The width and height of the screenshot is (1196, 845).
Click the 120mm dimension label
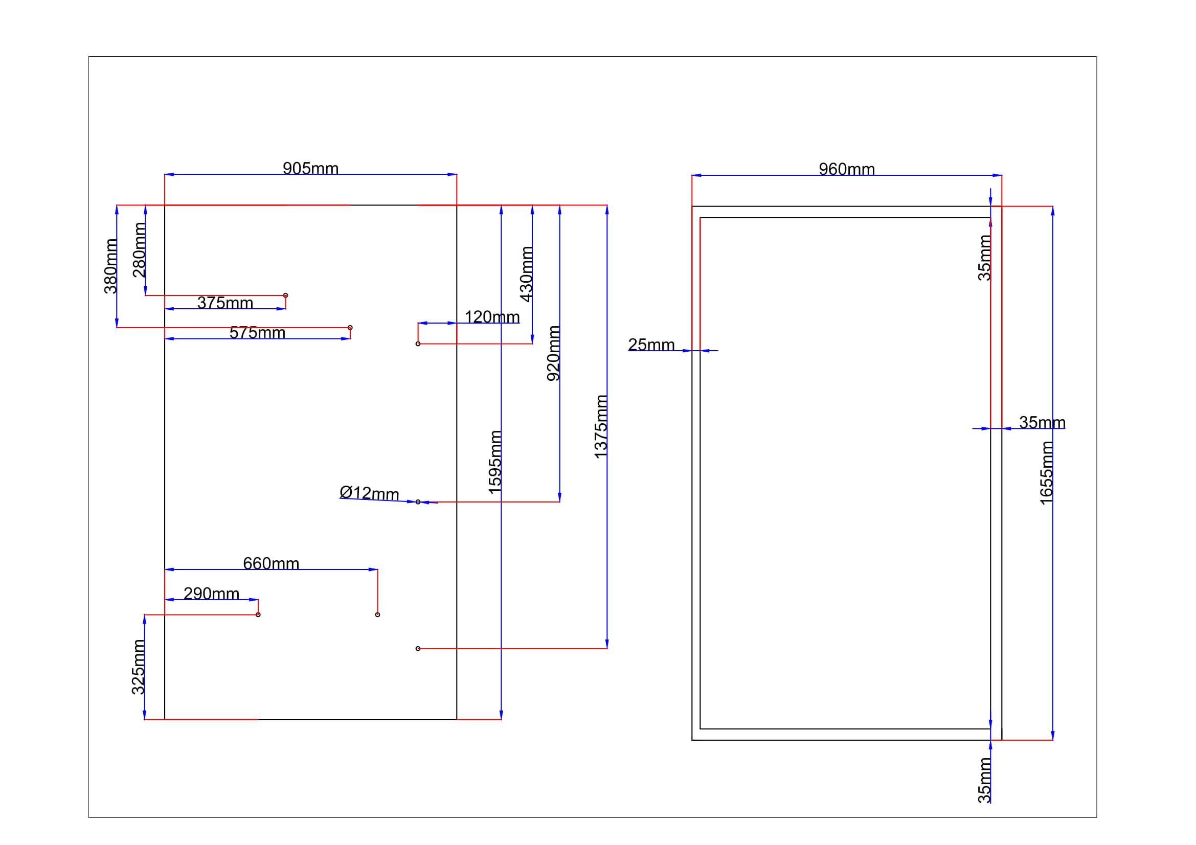pyautogui.click(x=492, y=316)
